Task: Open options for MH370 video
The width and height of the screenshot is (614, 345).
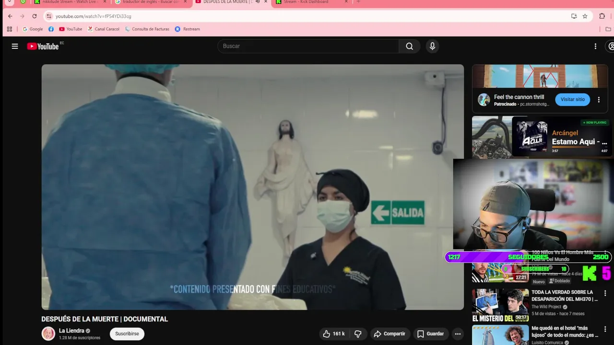Action: (605, 293)
